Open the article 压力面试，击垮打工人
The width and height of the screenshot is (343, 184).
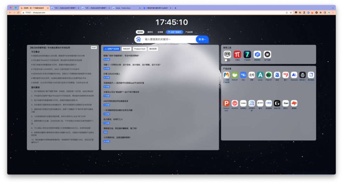tap(113, 119)
